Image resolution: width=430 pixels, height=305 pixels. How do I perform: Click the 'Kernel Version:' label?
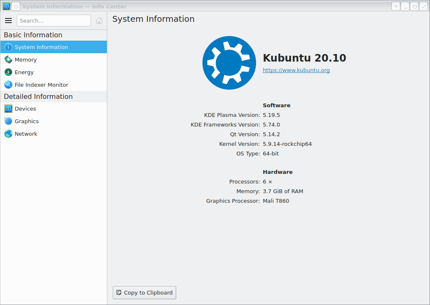click(x=239, y=144)
